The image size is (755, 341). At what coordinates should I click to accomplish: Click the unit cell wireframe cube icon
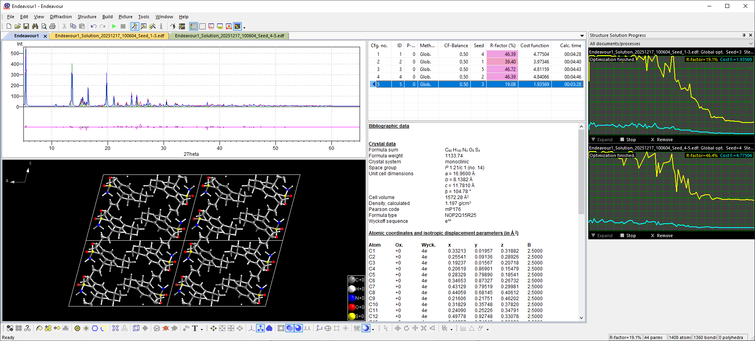(136, 328)
